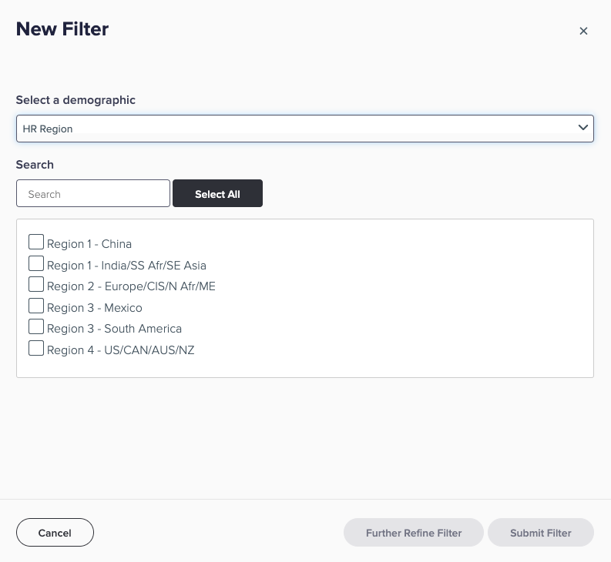611x562 pixels.
Task: Open the HR Region demographic dropdown
Action: click(x=304, y=129)
